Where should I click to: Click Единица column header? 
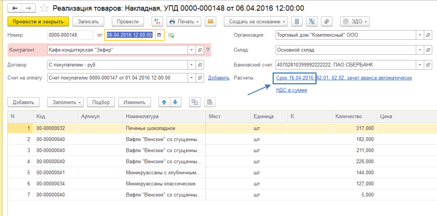[x=269, y=117]
